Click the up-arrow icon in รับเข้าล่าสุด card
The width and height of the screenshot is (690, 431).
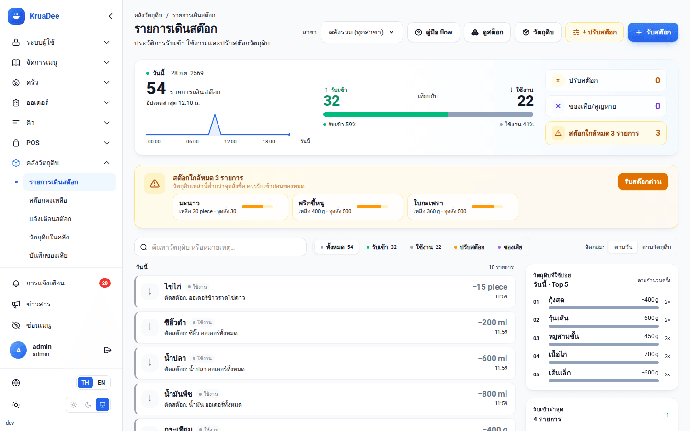pos(668,415)
